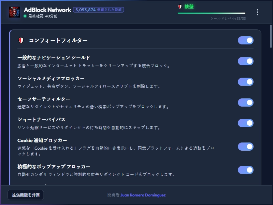Disable 一般的なナビゲーション シールド toggle
This screenshot has width=273, height=205.
[x=245, y=61]
